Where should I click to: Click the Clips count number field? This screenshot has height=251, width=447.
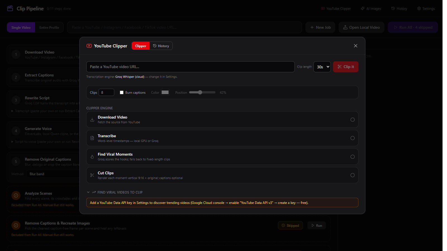click(106, 92)
